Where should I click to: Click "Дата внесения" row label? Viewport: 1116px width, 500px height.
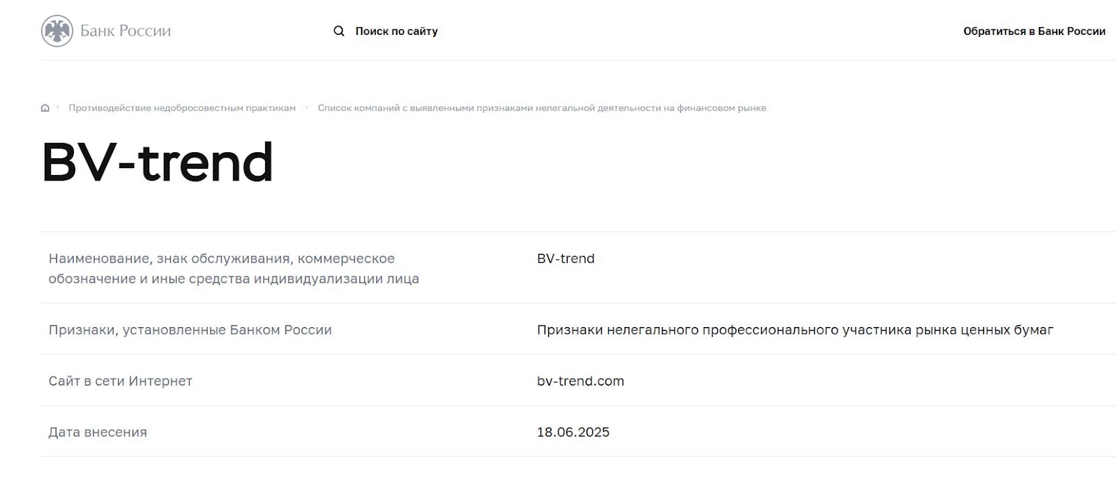click(98, 432)
